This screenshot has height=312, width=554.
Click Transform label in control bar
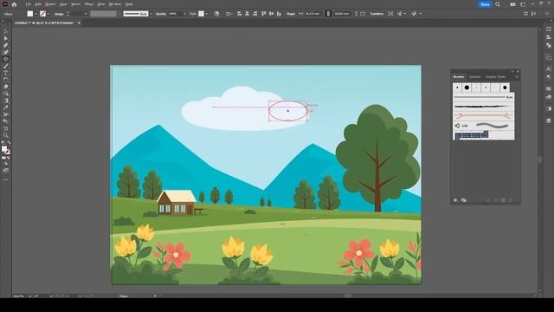click(x=377, y=14)
